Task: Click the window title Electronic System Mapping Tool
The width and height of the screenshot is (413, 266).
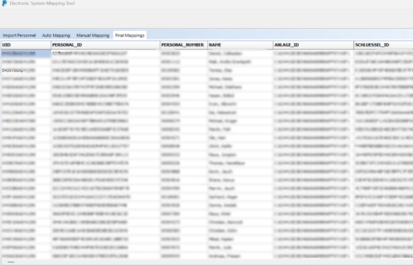Action: tap(42, 4)
